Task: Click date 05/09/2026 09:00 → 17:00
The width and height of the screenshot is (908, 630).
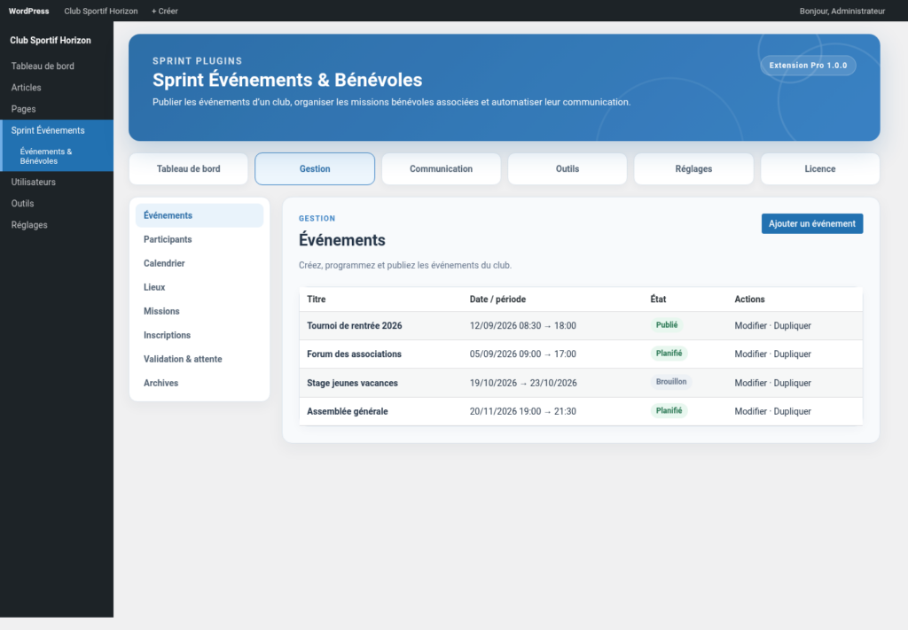Action: pyautogui.click(x=523, y=354)
